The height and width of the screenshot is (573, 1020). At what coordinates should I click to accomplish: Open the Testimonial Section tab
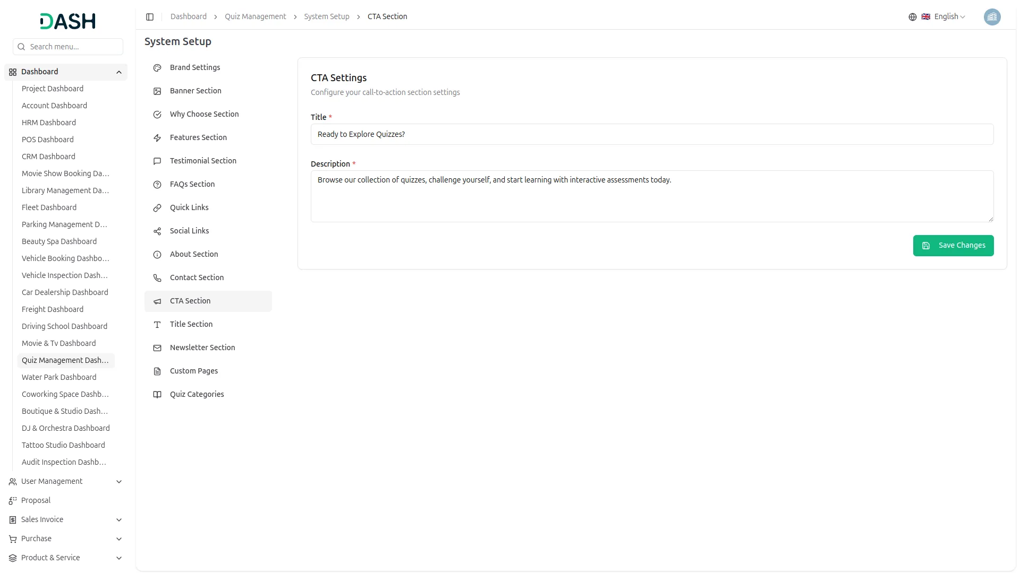203,161
